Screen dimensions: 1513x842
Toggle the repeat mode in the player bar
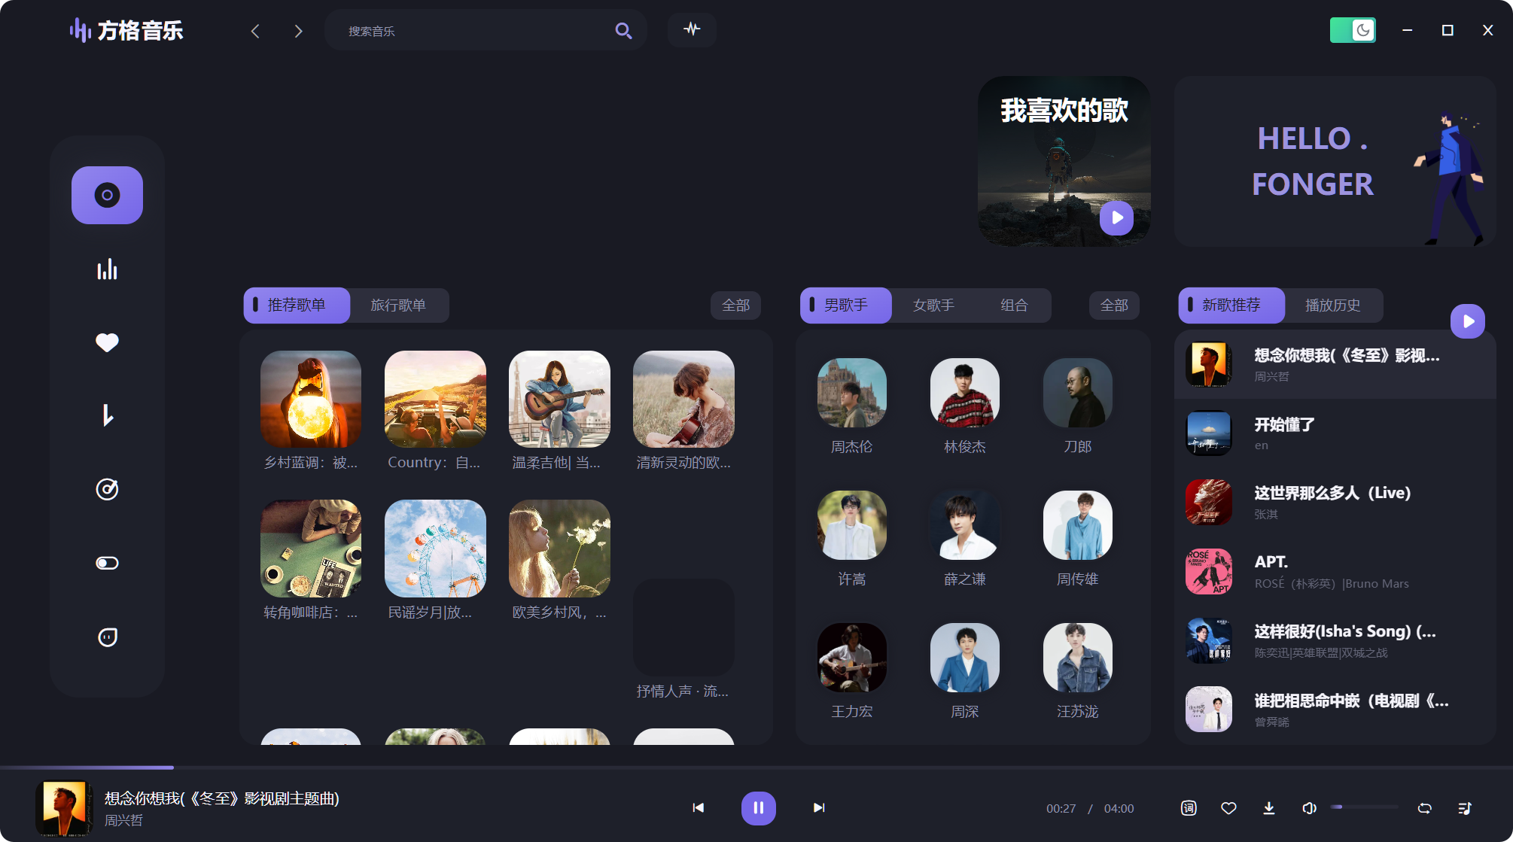pyautogui.click(x=1424, y=807)
